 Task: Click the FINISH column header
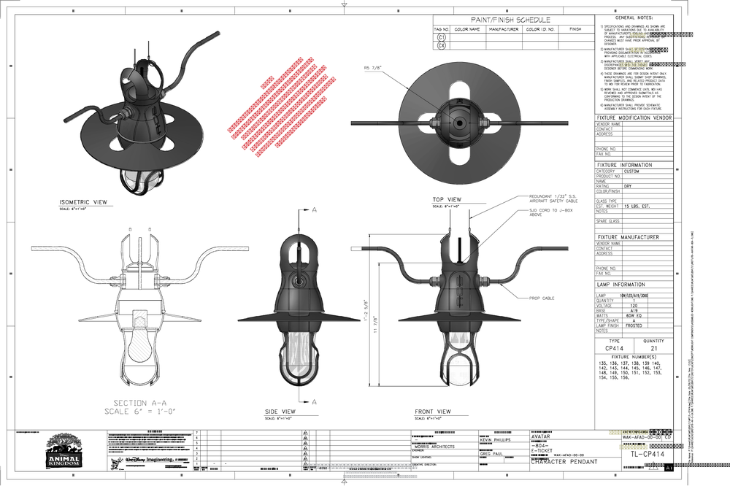[x=575, y=29]
